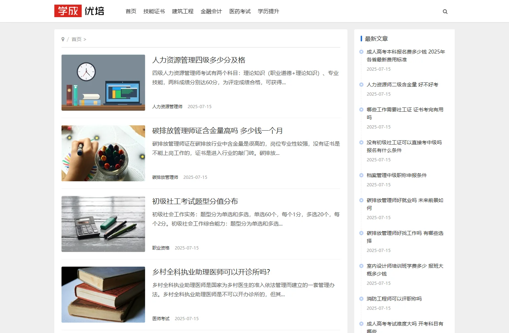Open article 初级社工考试题型分值分布
Screen dimensions: 509x333
[195, 201]
